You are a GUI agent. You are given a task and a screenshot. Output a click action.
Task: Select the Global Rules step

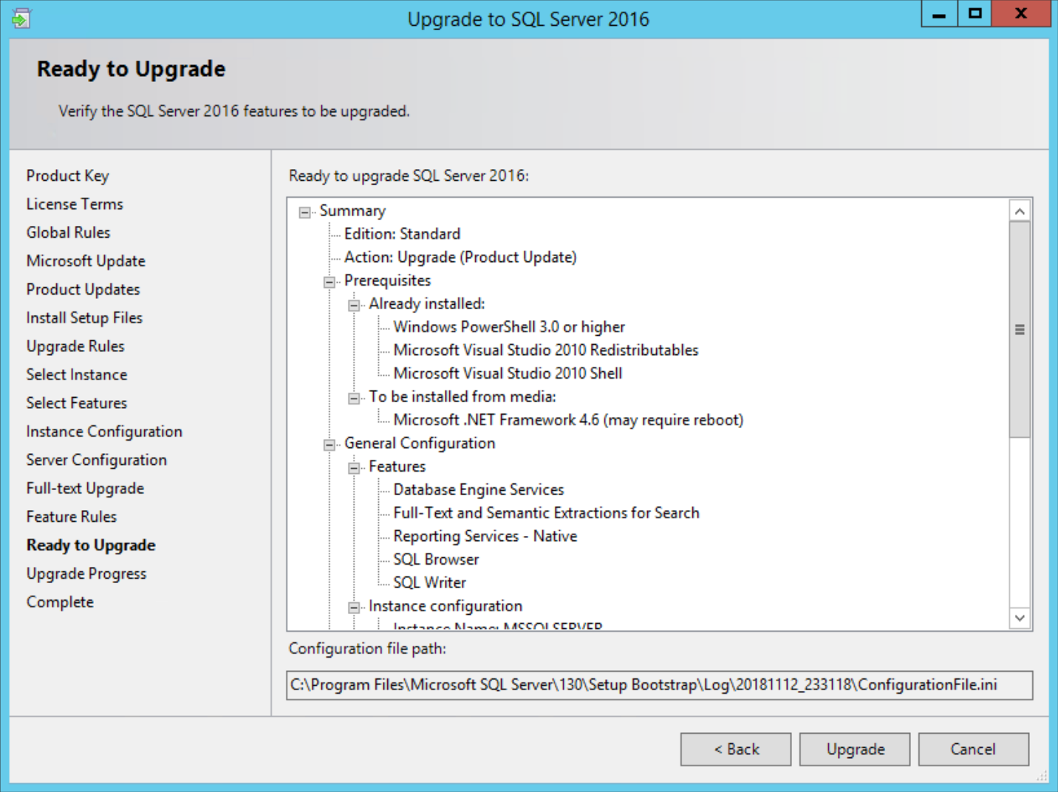tap(68, 233)
